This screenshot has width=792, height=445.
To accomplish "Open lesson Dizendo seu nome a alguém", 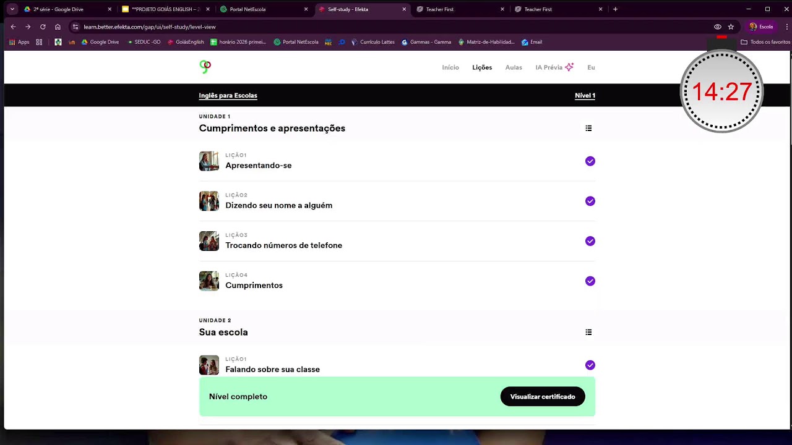I will point(397,201).
